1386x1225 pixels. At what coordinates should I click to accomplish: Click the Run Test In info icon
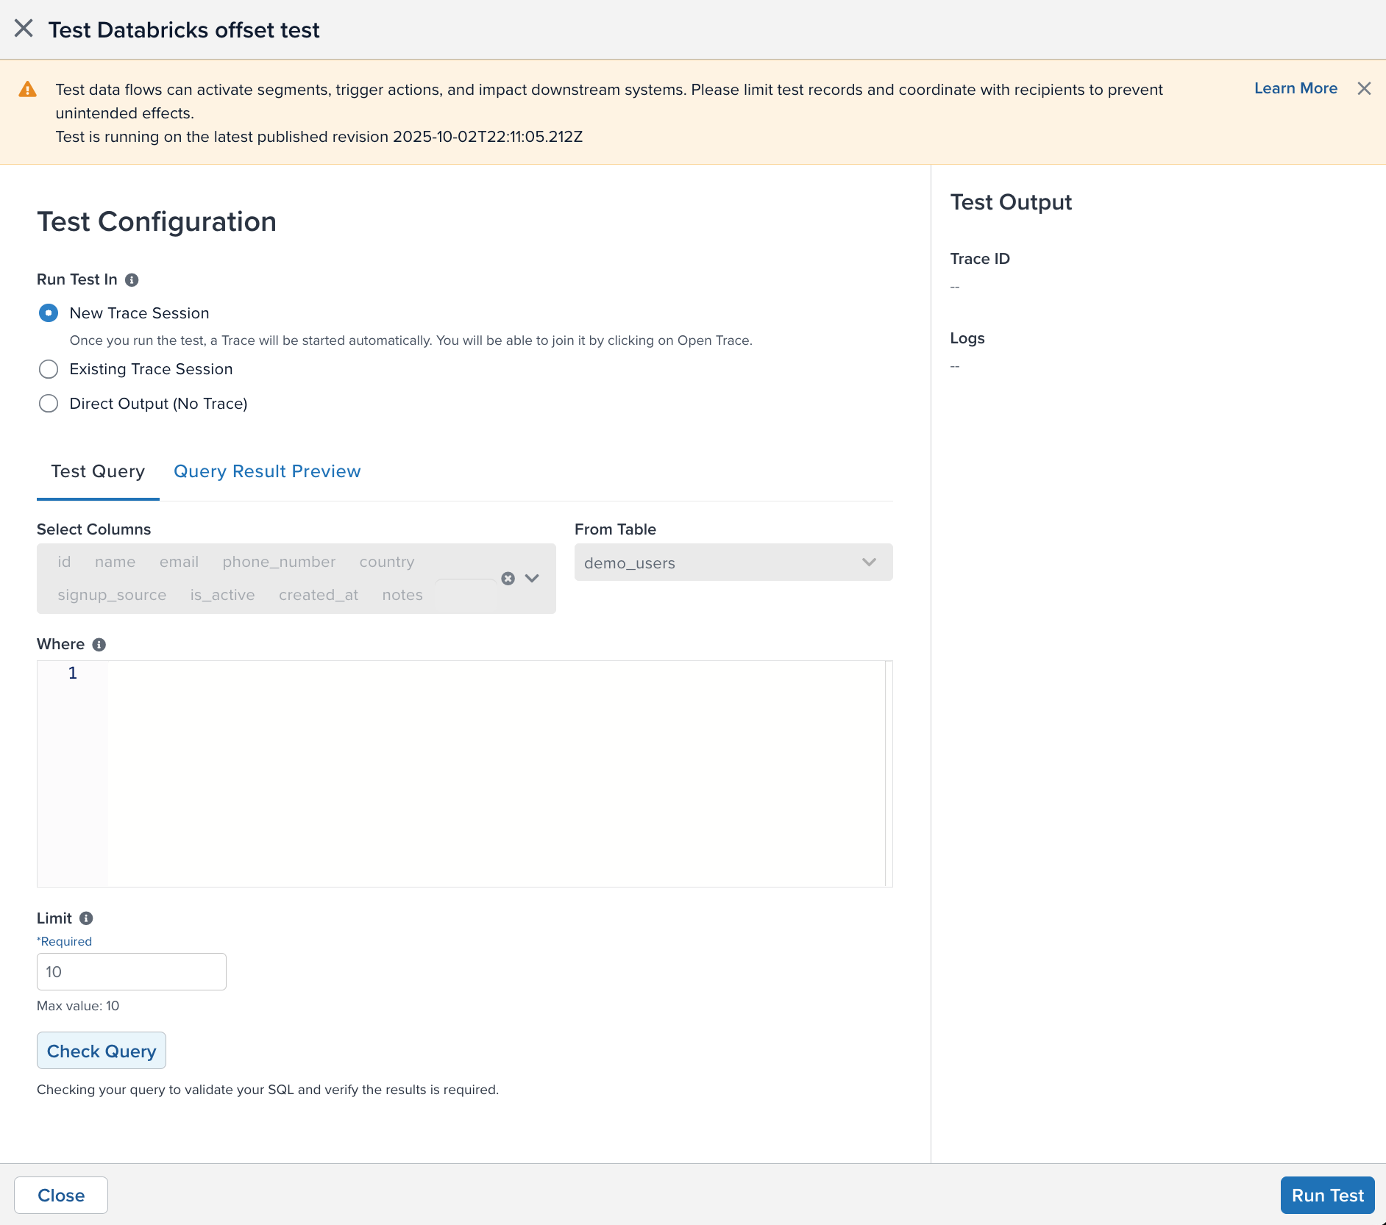(132, 280)
